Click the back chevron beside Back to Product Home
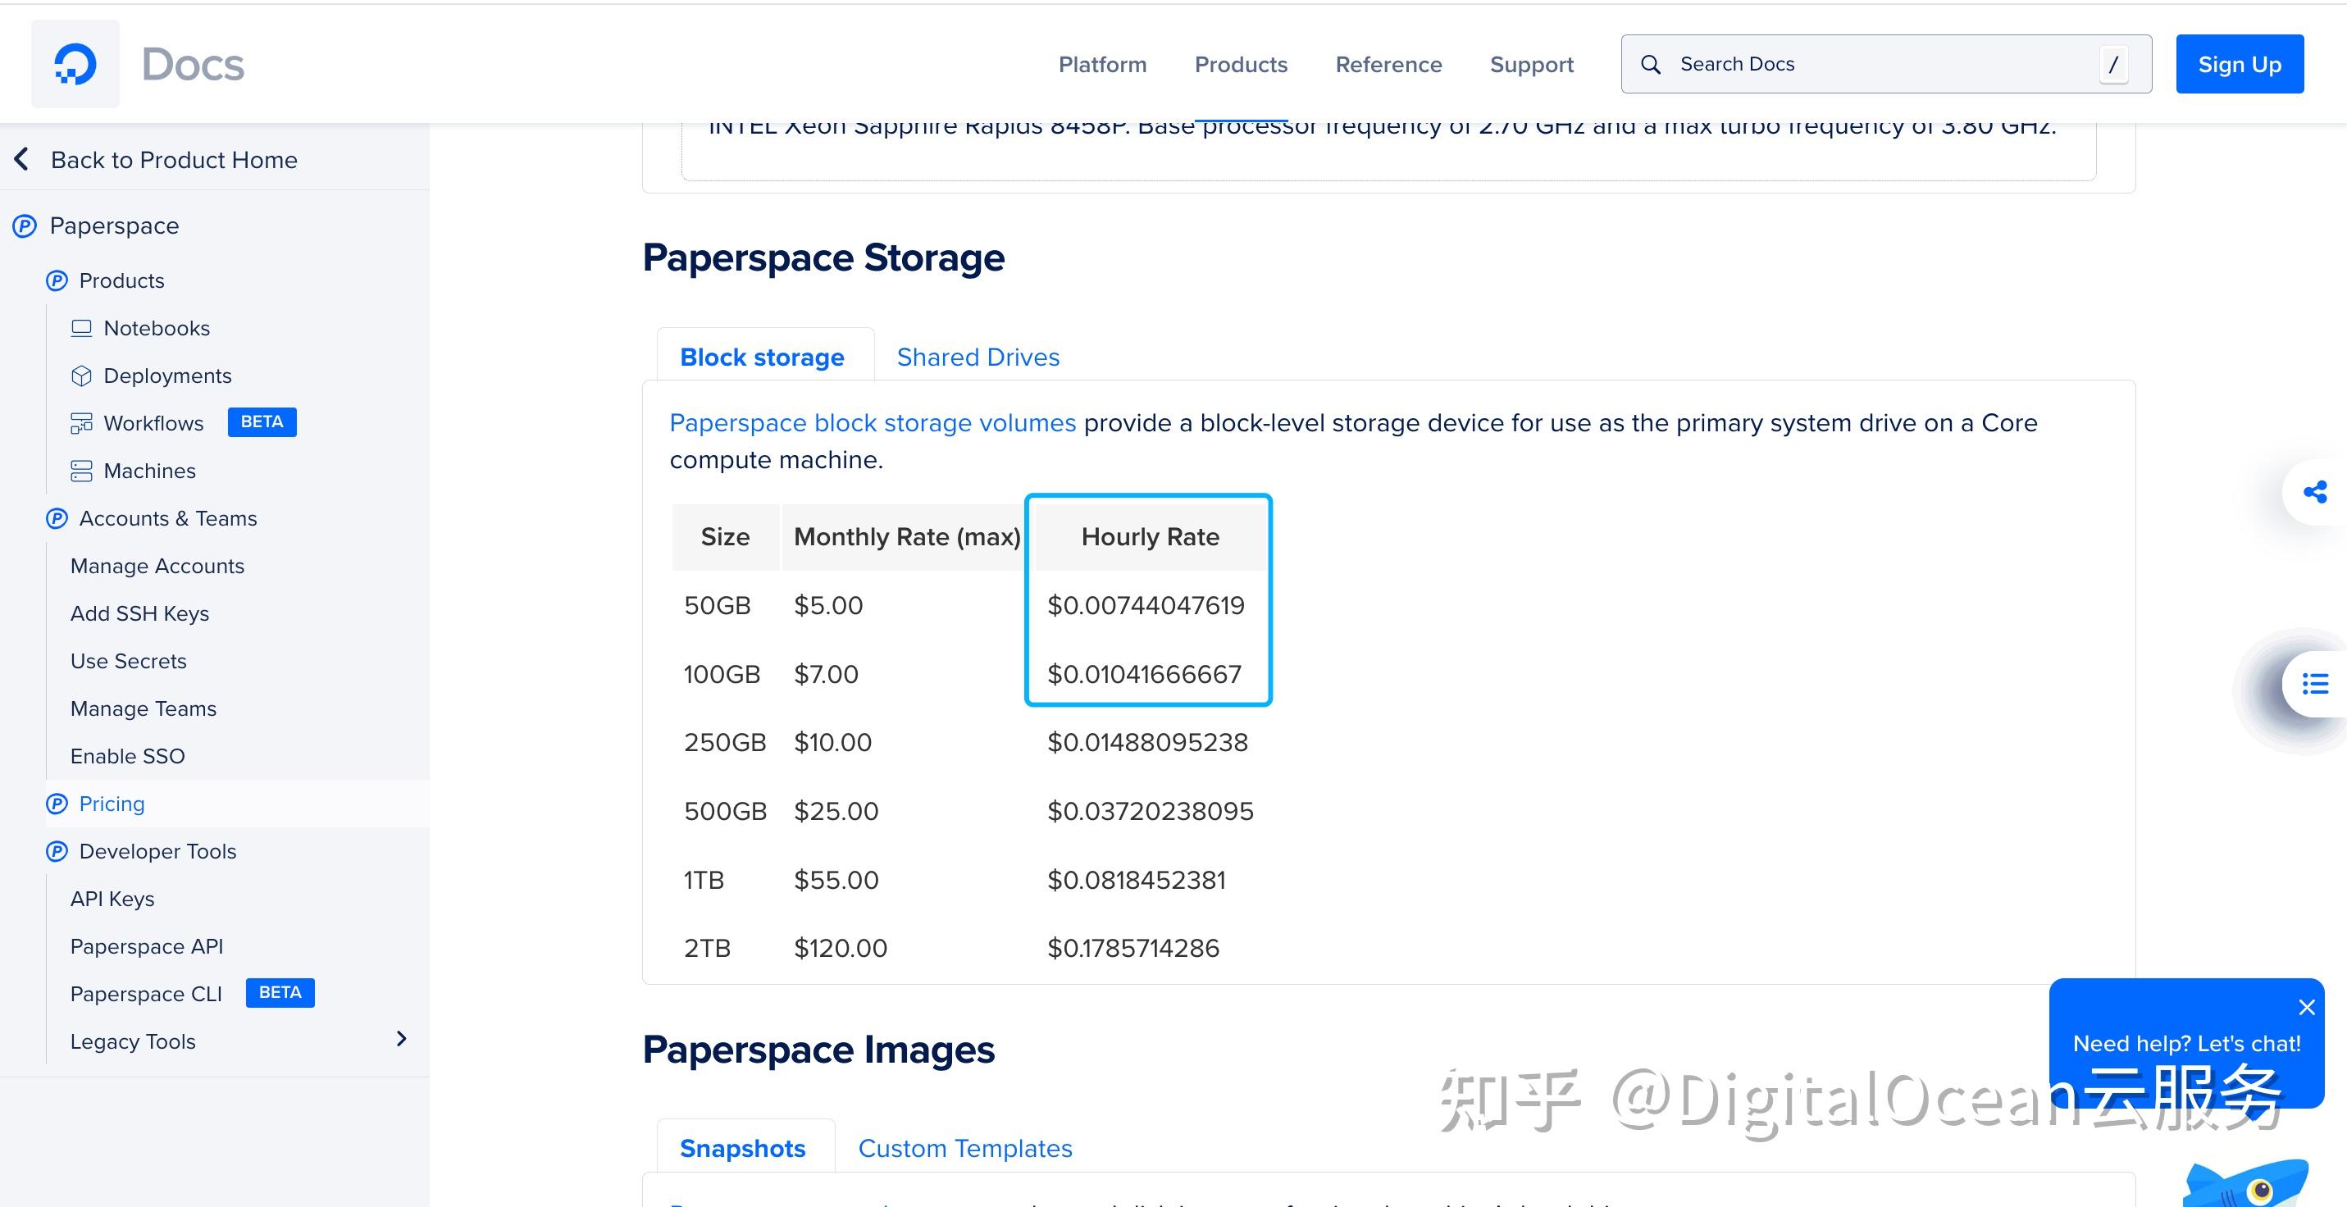The image size is (2347, 1207). pos(22,159)
